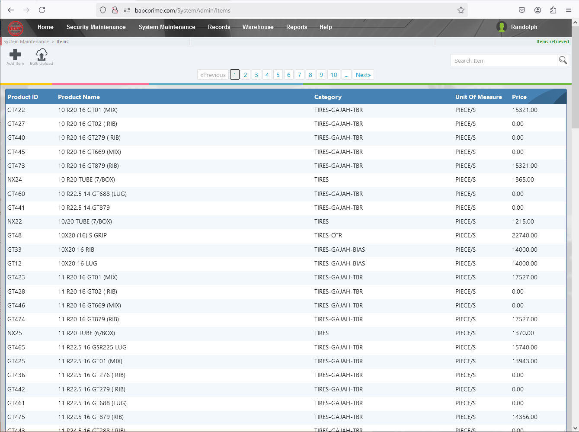The image size is (579, 432).
Task: Click the ellipsis pagination button
Action: pos(346,75)
